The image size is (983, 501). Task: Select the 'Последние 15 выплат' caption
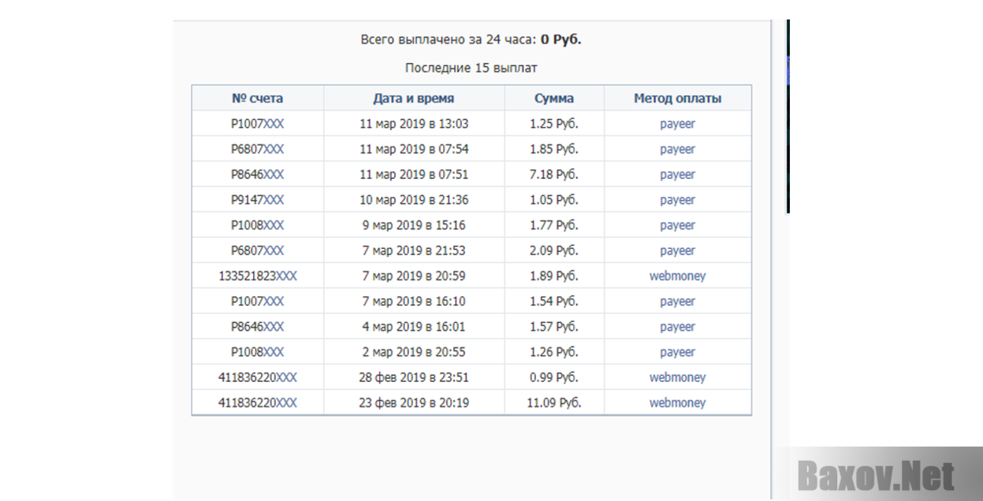[x=471, y=69]
